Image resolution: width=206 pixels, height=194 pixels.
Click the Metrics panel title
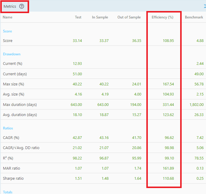click(10, 6)
